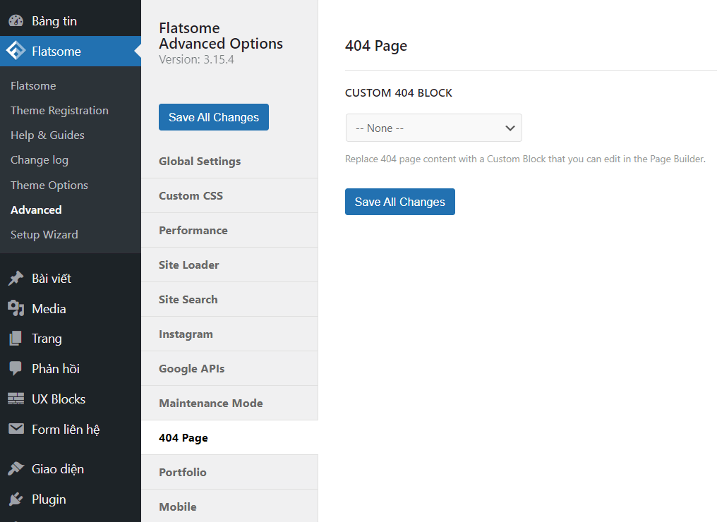
Task: Open the Mobile tab
Action: point(229,506)
